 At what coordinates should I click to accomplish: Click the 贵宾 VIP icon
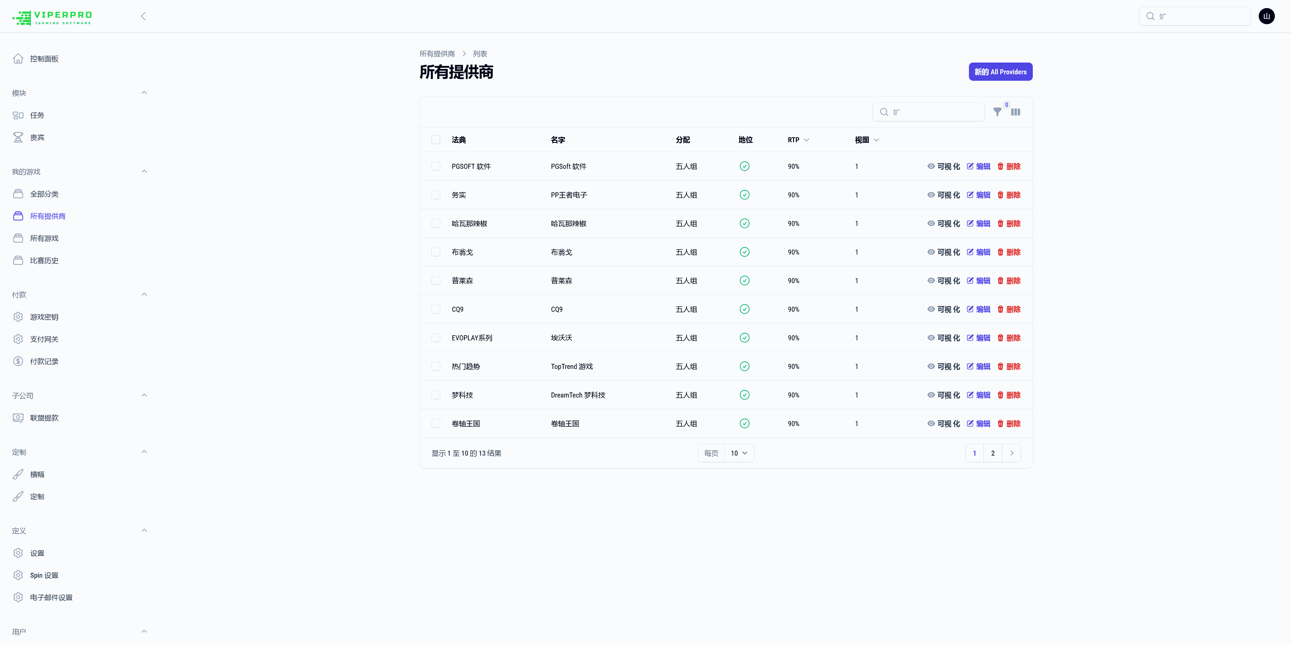tap(18, 137)
